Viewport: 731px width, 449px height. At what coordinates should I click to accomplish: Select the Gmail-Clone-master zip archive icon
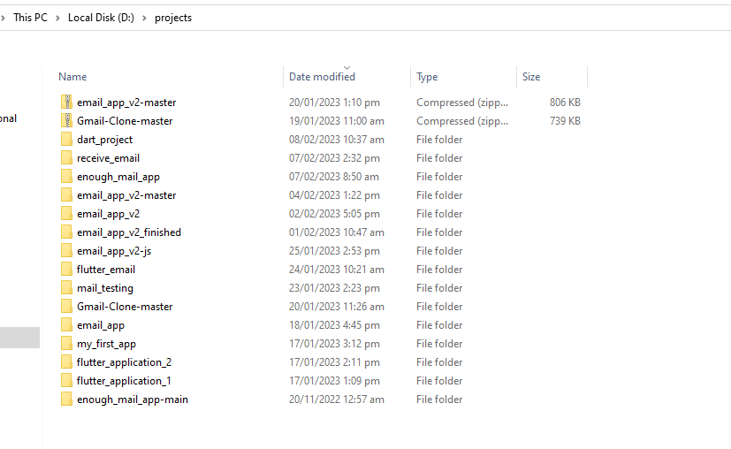(66, 121)
